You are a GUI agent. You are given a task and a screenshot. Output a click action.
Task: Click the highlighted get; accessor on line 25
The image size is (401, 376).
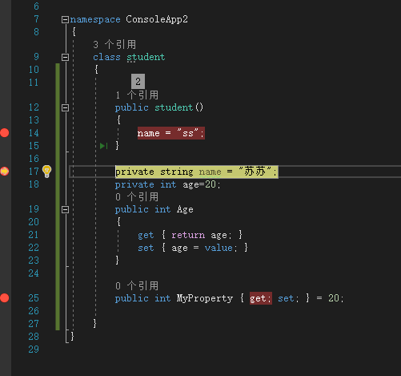[261, 298]
